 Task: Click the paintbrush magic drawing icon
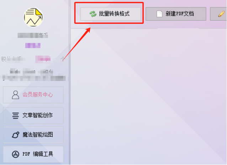point(16,135)
